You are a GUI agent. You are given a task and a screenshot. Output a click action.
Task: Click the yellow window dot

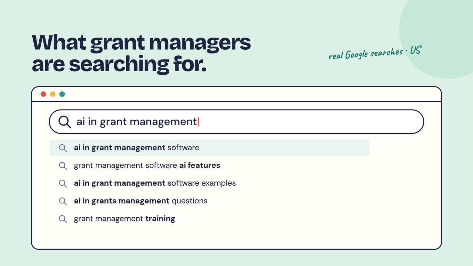[53, 94]
